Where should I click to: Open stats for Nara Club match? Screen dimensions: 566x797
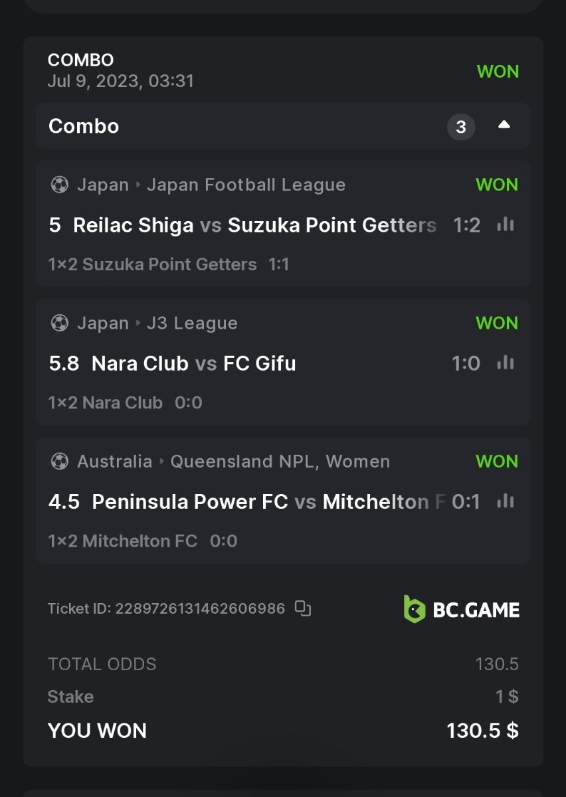tap(506, 363)
